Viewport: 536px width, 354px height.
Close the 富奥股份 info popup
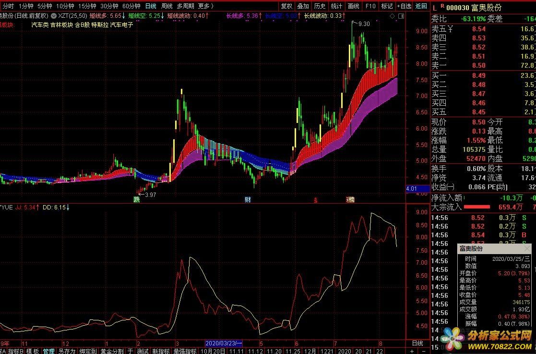527,248
